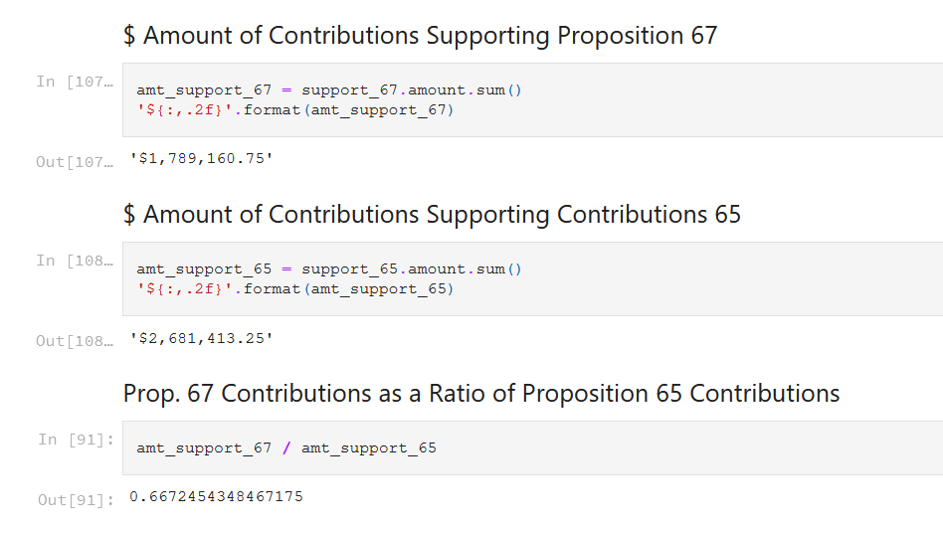Click the format(amt_support_65) code line
This screenshot has width=943, height=533.
coord(295,288)
